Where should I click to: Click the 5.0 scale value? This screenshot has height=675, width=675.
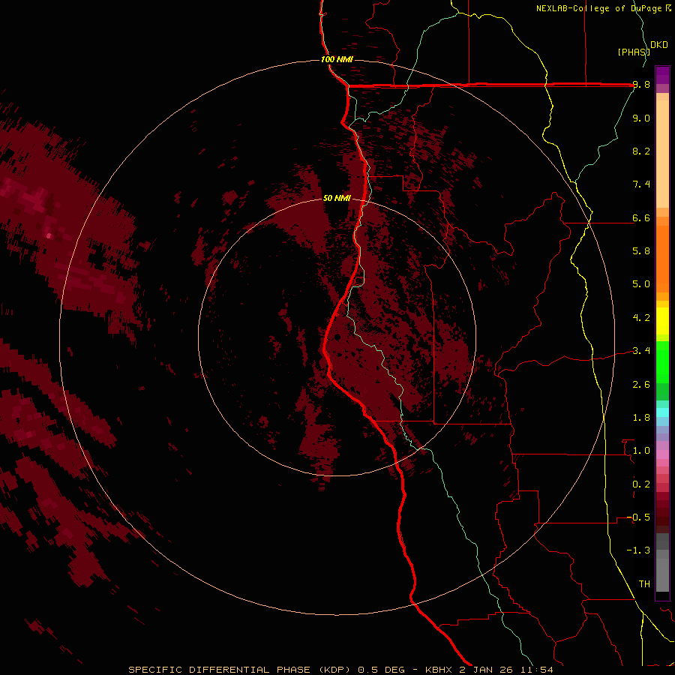coord(641,284)
